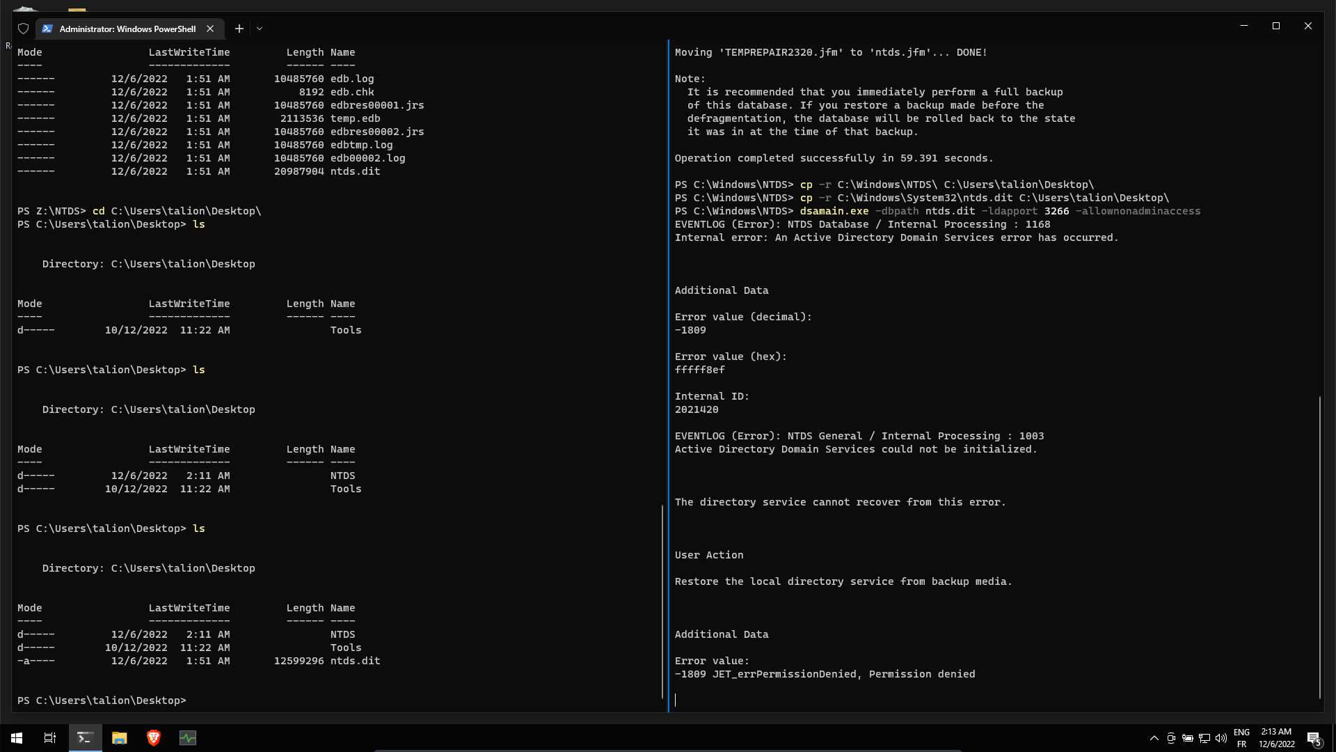Open Brave browser from the taskbar
Screen dimensions: 1336x752
(154, 738)
